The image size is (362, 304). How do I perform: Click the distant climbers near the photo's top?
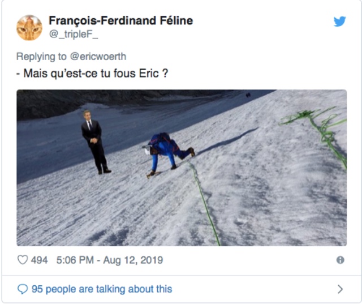pos(248,95)
